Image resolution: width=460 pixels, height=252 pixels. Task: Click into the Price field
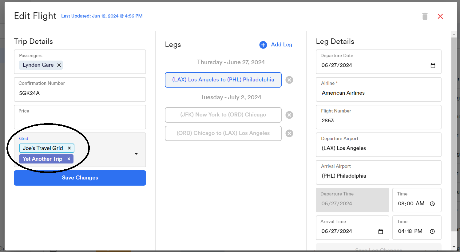pyautogui.click(x=80, y=117)
